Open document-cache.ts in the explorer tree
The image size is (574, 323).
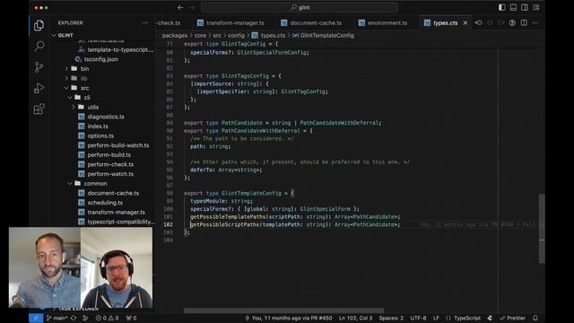(x=113, y=193)
